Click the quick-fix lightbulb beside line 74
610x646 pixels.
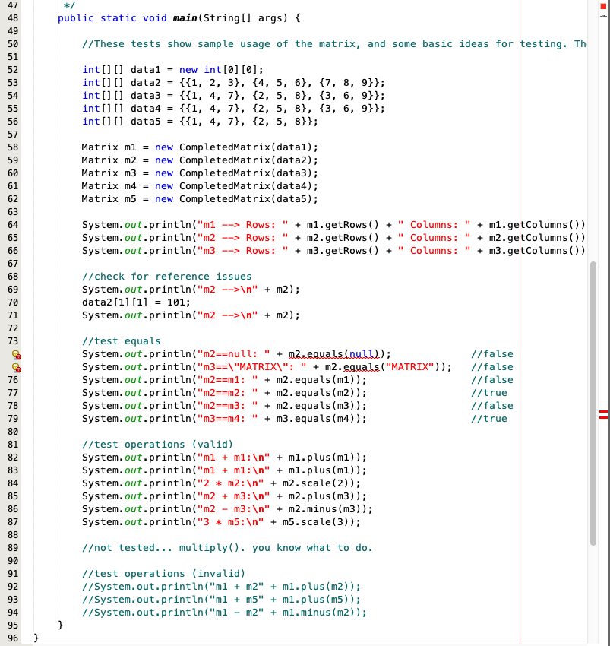pos(17,353)
